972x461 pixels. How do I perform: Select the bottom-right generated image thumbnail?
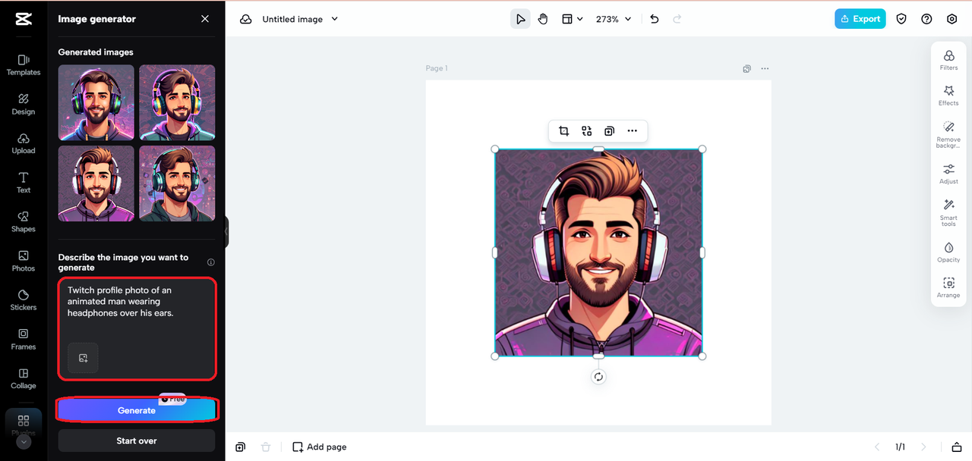[177, 183]
